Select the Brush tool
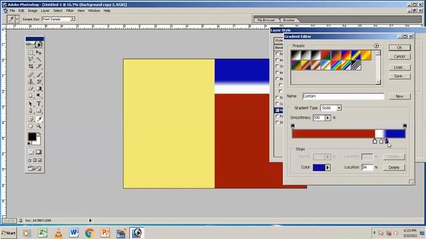 point(39,75)
